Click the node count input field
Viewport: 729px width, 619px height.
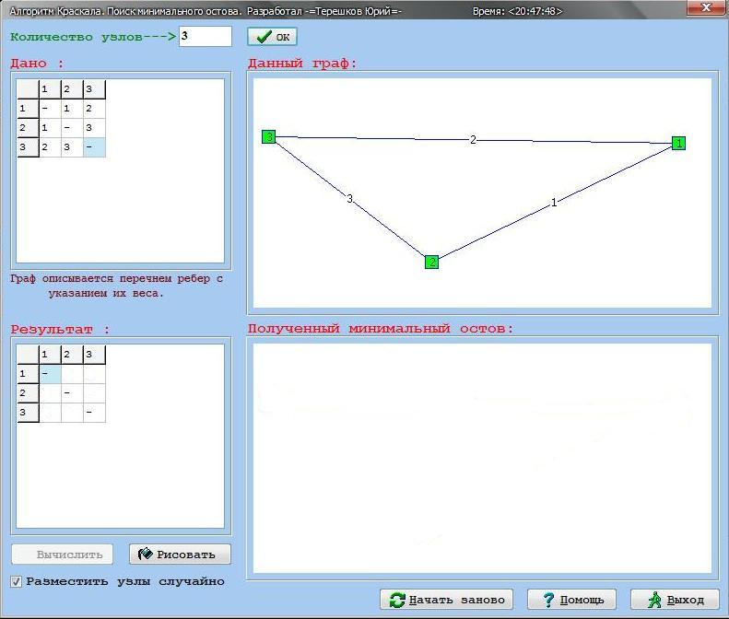[x=205, y=36]
